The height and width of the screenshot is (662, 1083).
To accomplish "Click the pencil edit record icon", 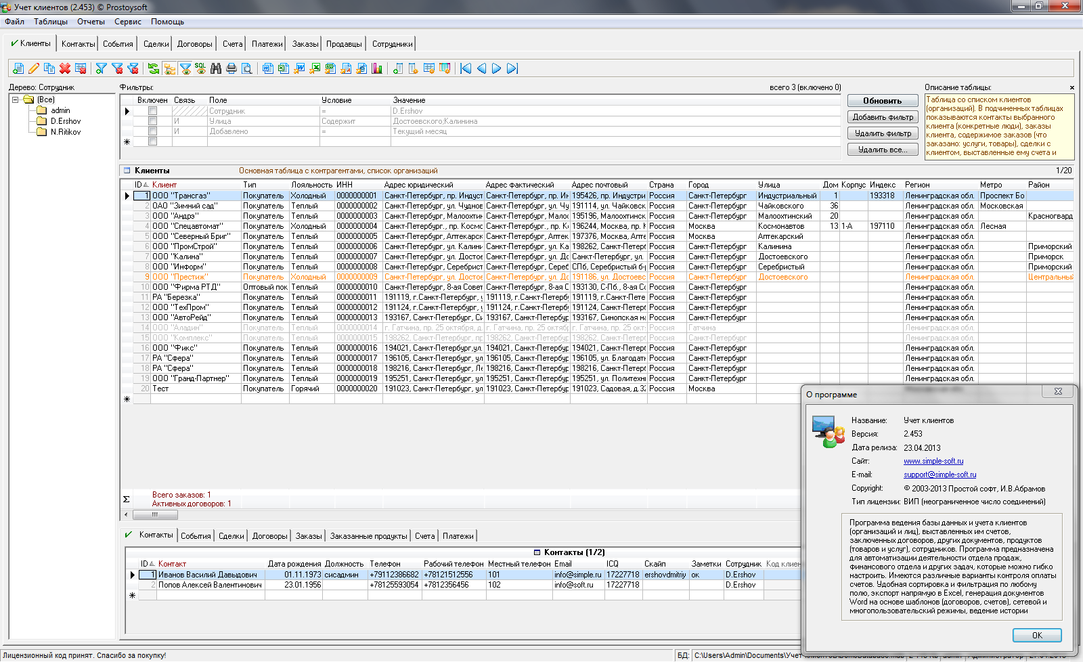I will tap(33, 68).
